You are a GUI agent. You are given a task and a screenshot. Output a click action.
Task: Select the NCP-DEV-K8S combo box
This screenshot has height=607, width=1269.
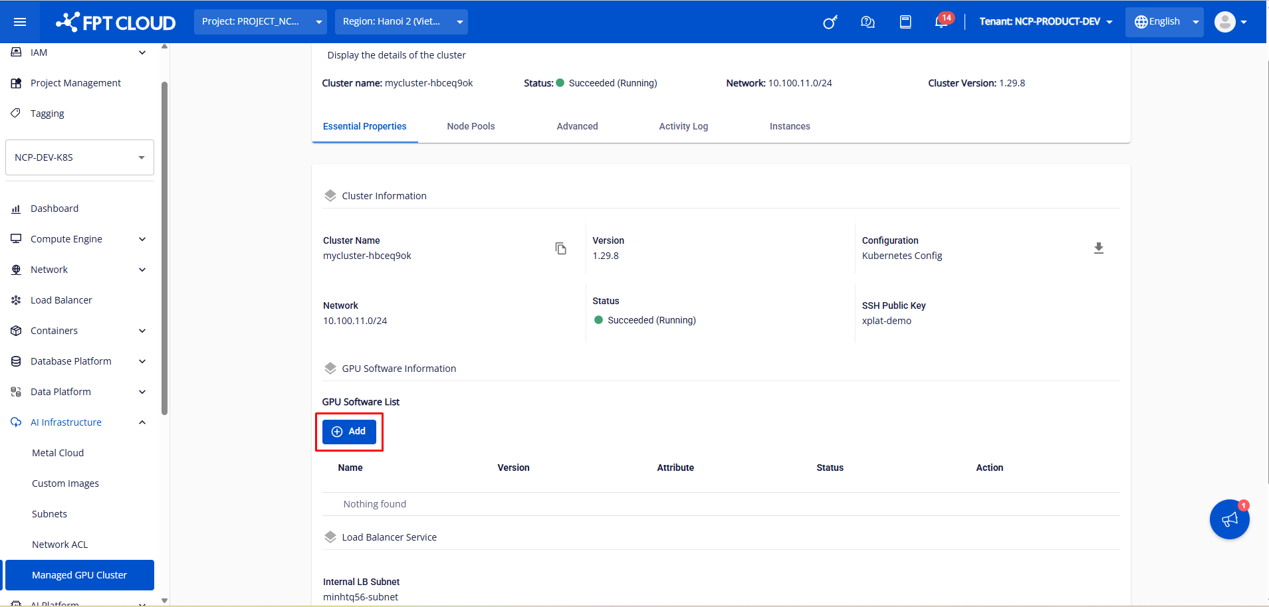(79, 157)
